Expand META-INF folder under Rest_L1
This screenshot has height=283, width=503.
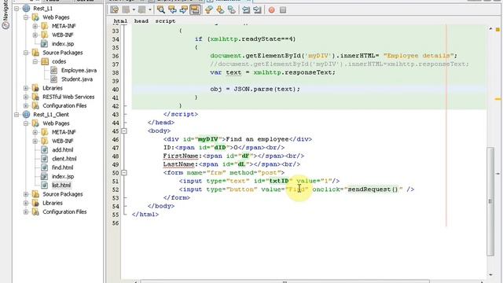(x=35, y=26)
